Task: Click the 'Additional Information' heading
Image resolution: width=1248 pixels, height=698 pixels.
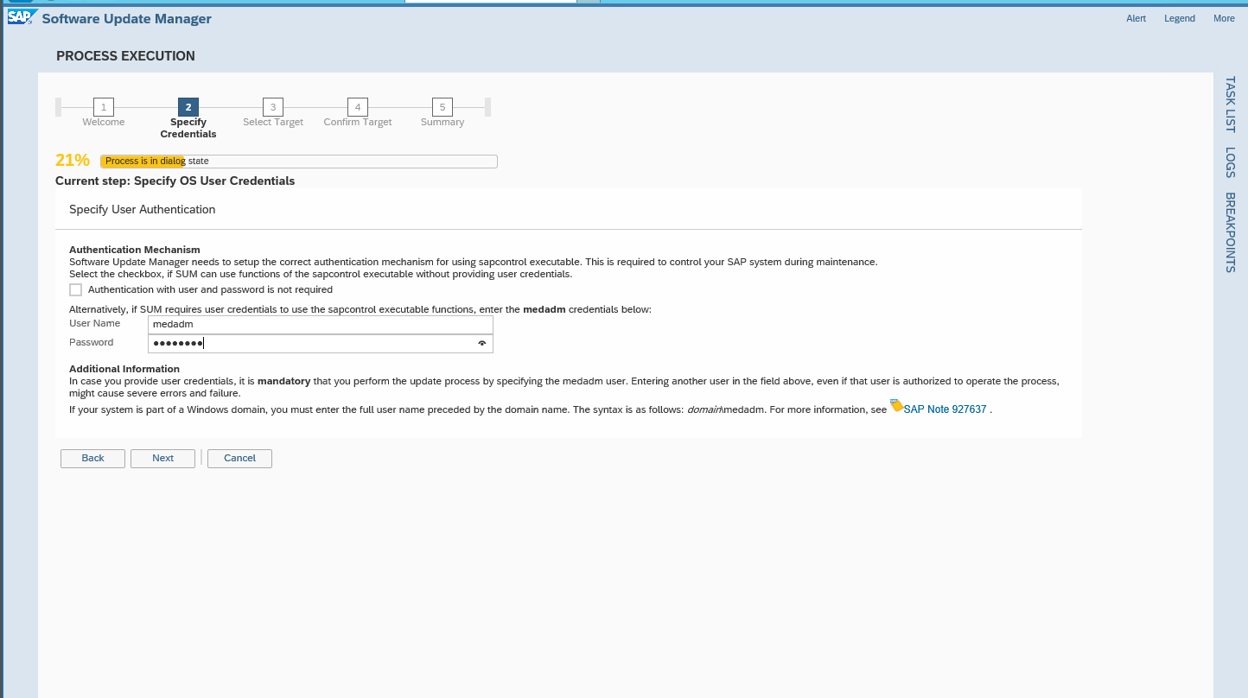Action: point(124,369)
